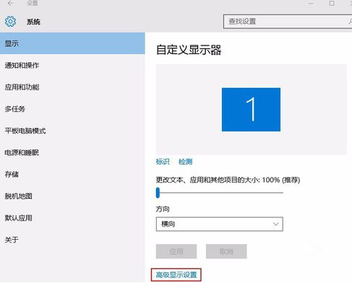Click the search magnifier icon

pos(350,22)
